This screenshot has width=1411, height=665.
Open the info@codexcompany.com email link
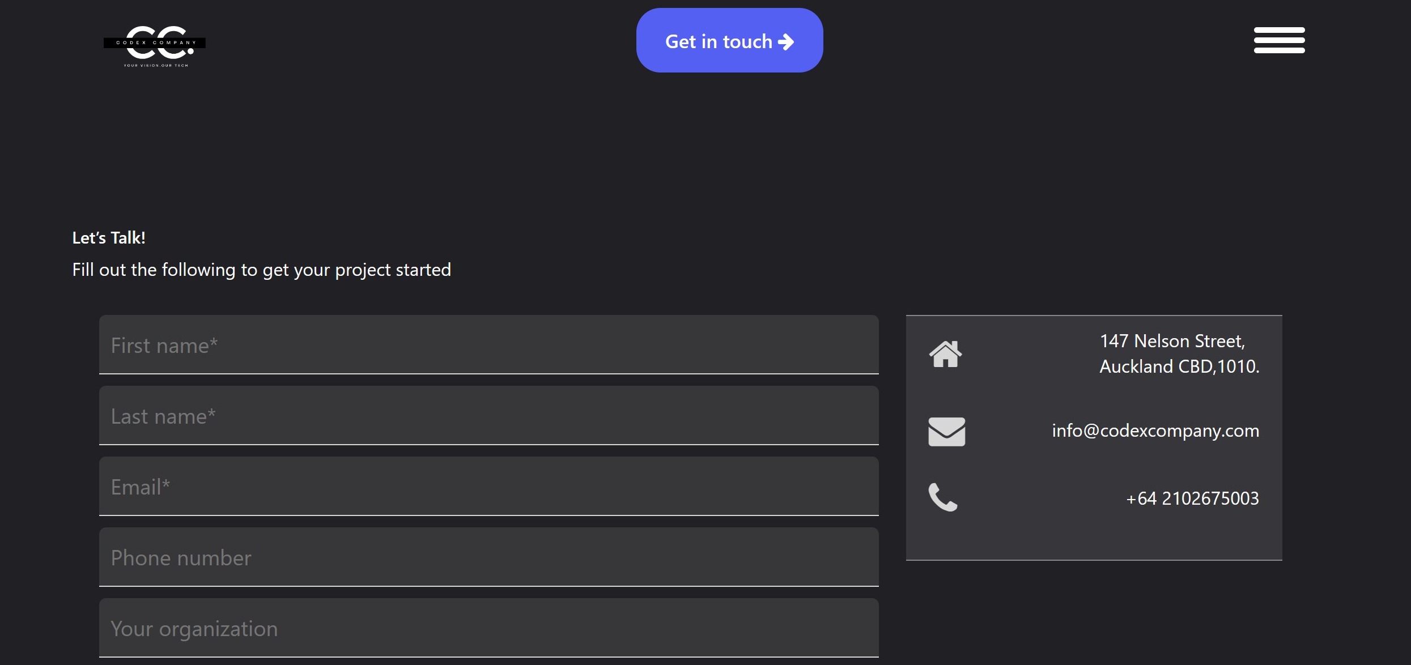click(1155, 430)
